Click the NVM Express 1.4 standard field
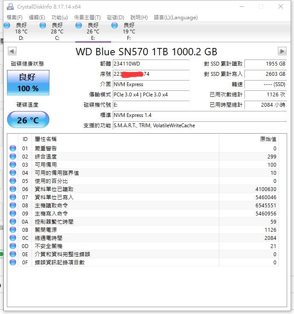Image resolution: width=294 pixels, height=314 pixels. click(x=200, y=115)
